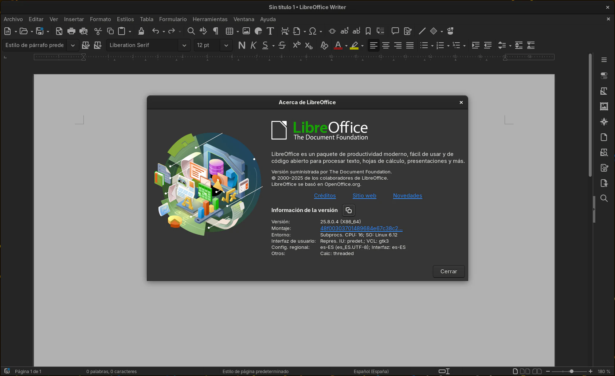Toggle the unordered list formatting
This screenshot has height=376, width=615.
(x=424, y=45)
